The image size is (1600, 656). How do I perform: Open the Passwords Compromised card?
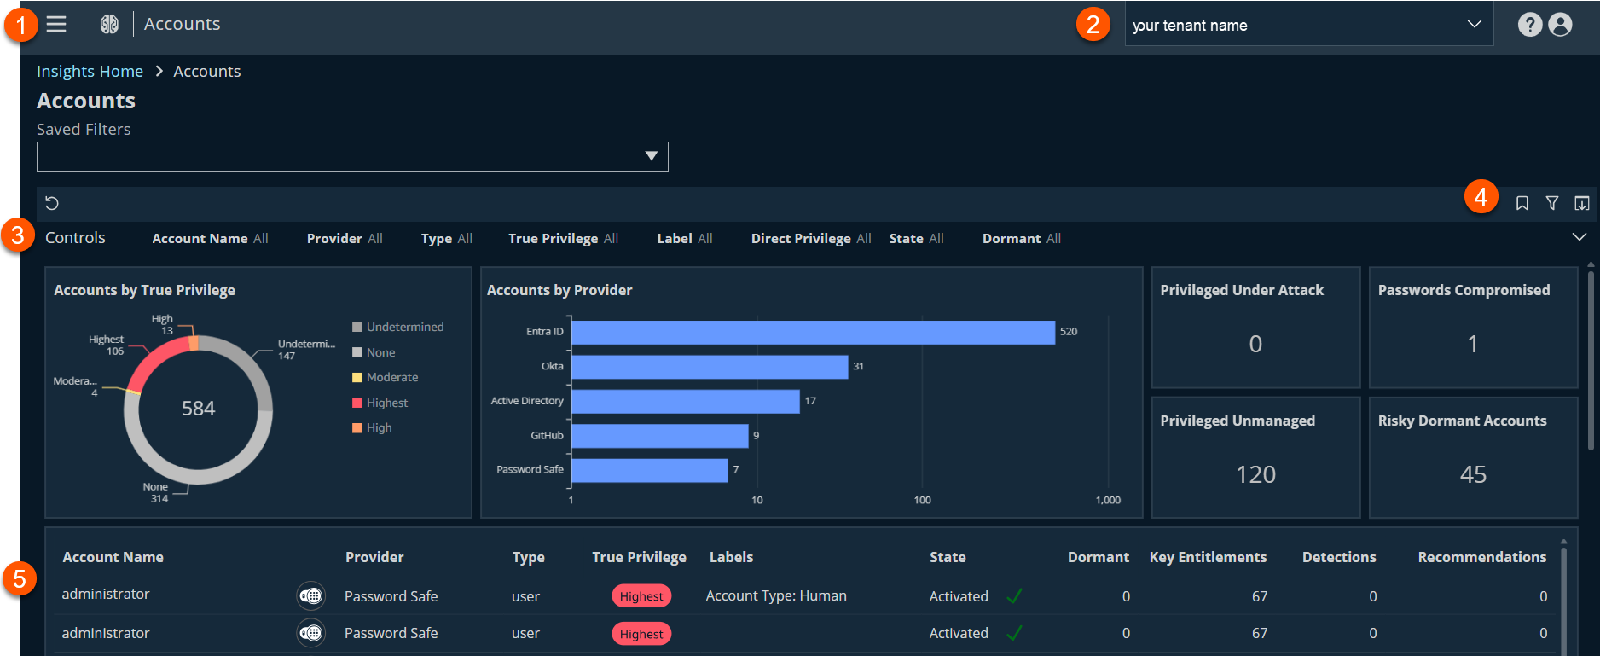pos(1473,328)
